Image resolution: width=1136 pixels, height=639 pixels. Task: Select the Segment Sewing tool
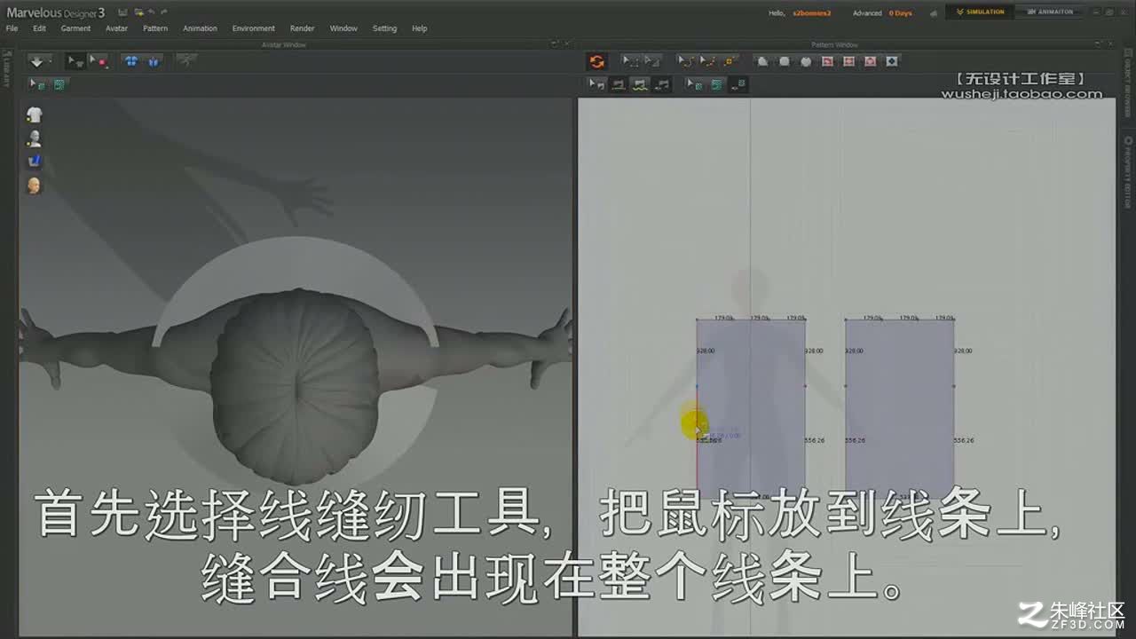(x=619, y=84)
